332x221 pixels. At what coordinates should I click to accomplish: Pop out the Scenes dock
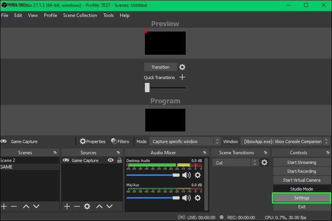[x=55, y=152]
